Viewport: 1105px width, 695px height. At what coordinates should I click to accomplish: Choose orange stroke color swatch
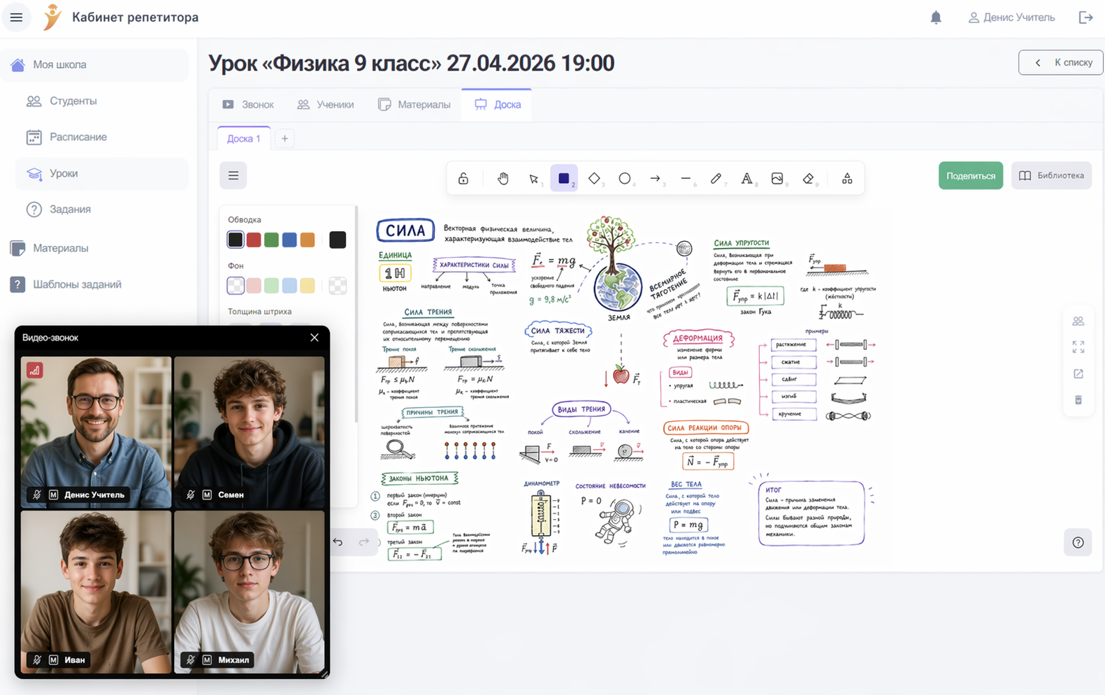308,240
